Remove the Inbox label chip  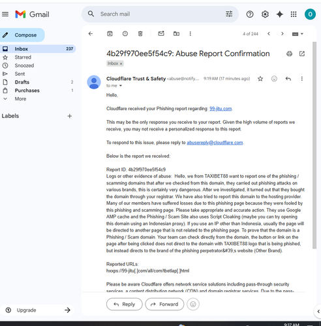click(121, 64)
